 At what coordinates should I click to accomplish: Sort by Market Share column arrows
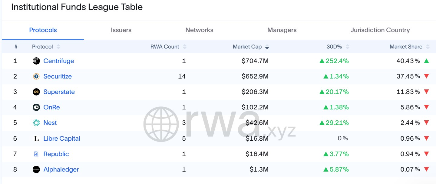(428, 47)
